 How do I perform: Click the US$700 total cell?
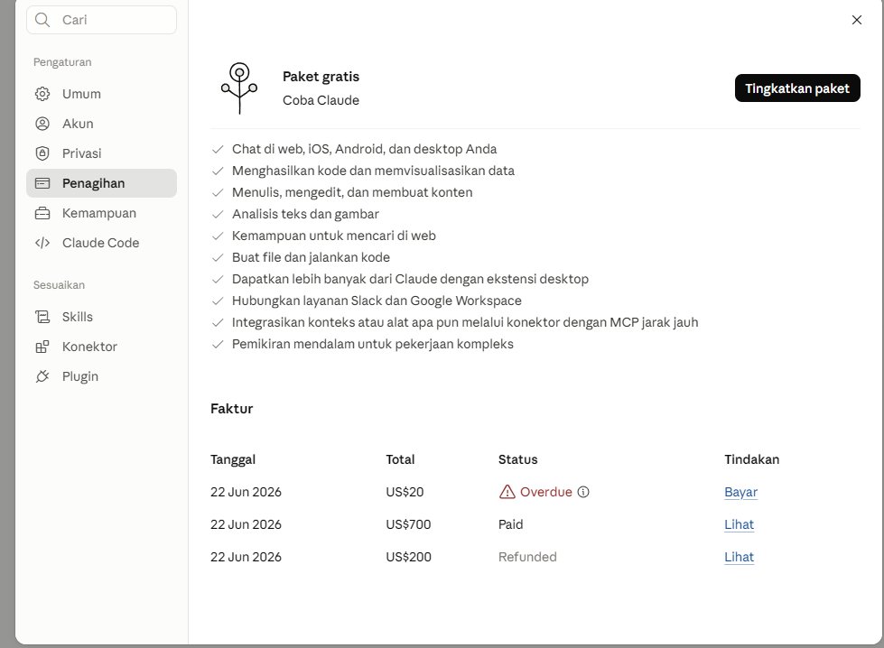[408, 524]
